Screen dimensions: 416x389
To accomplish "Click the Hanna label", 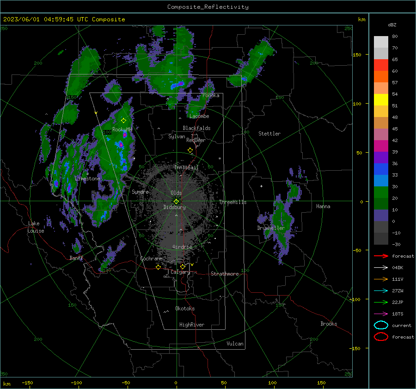I will tap(323, 206).
